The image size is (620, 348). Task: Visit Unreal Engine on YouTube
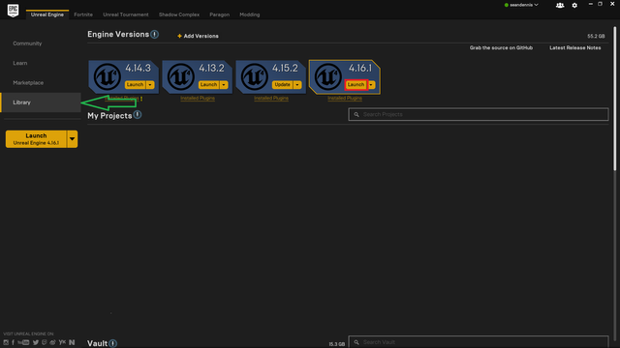(x=23, y=342)
